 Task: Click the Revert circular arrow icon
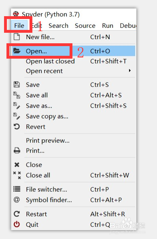(x=17, y=127)
